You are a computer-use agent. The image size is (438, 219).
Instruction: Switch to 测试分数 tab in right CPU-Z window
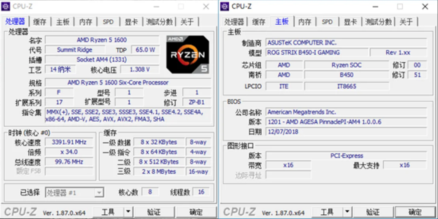pos(379,22)
